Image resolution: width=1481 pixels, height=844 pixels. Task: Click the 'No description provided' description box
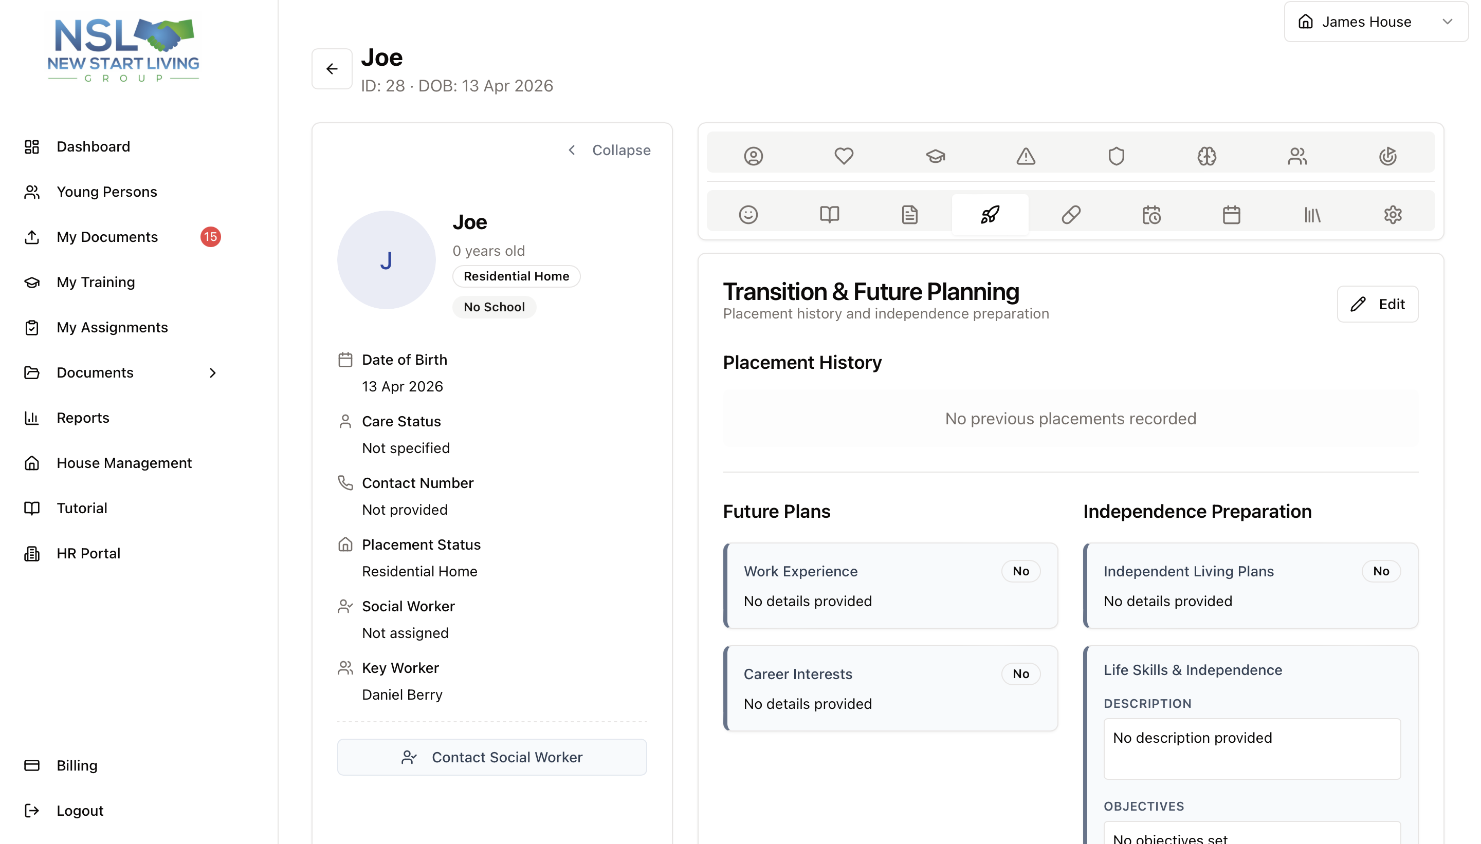(x=1252, y=749)
